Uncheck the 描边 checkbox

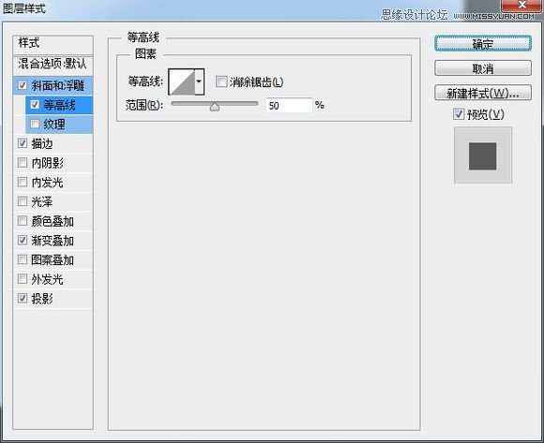click(23, 143)
